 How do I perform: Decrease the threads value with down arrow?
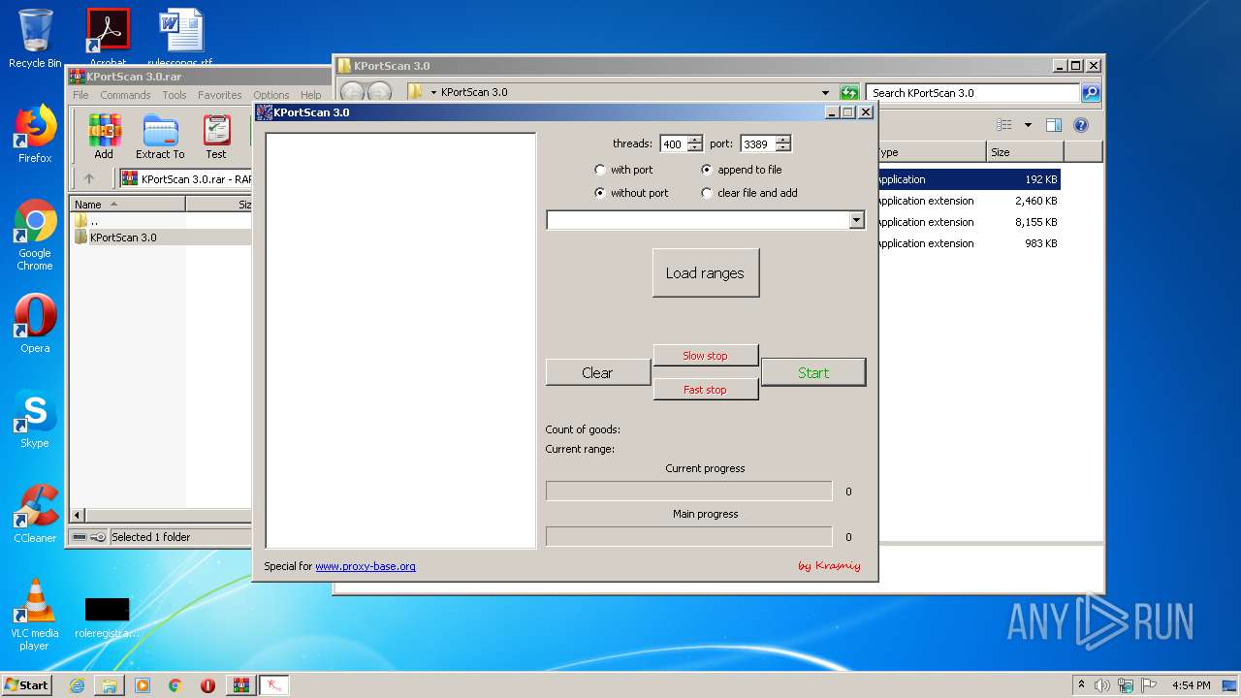pos(695,147)
